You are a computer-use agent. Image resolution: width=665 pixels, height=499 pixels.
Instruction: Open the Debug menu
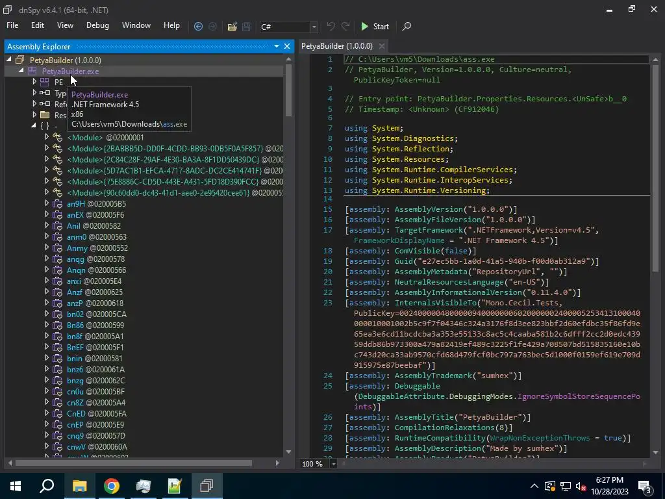(97, 25)
